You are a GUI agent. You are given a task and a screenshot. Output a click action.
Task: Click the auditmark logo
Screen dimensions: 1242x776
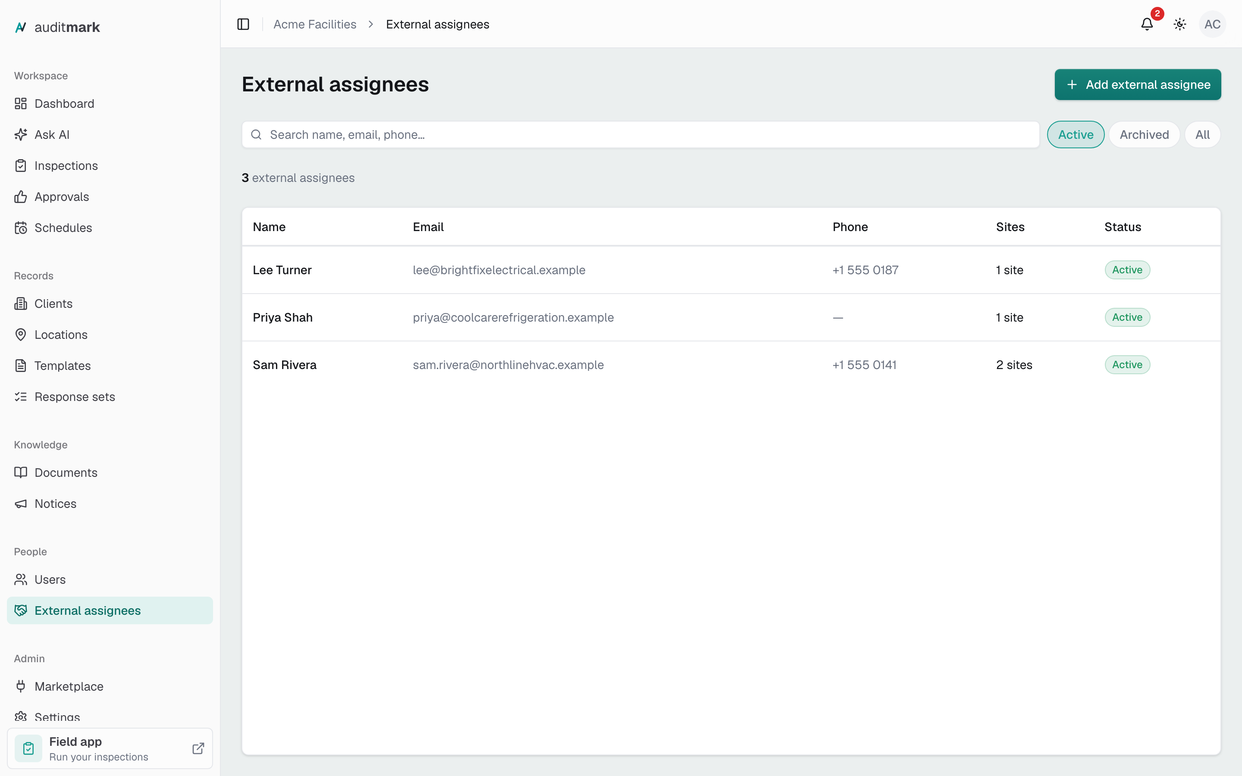point(57,27)
